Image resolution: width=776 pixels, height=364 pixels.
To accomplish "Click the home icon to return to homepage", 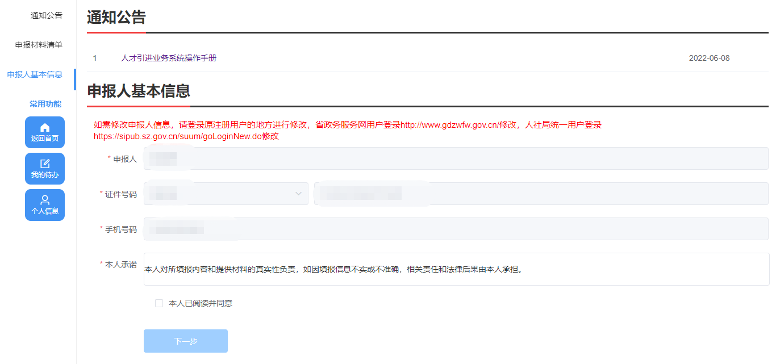I will point(44,128).
